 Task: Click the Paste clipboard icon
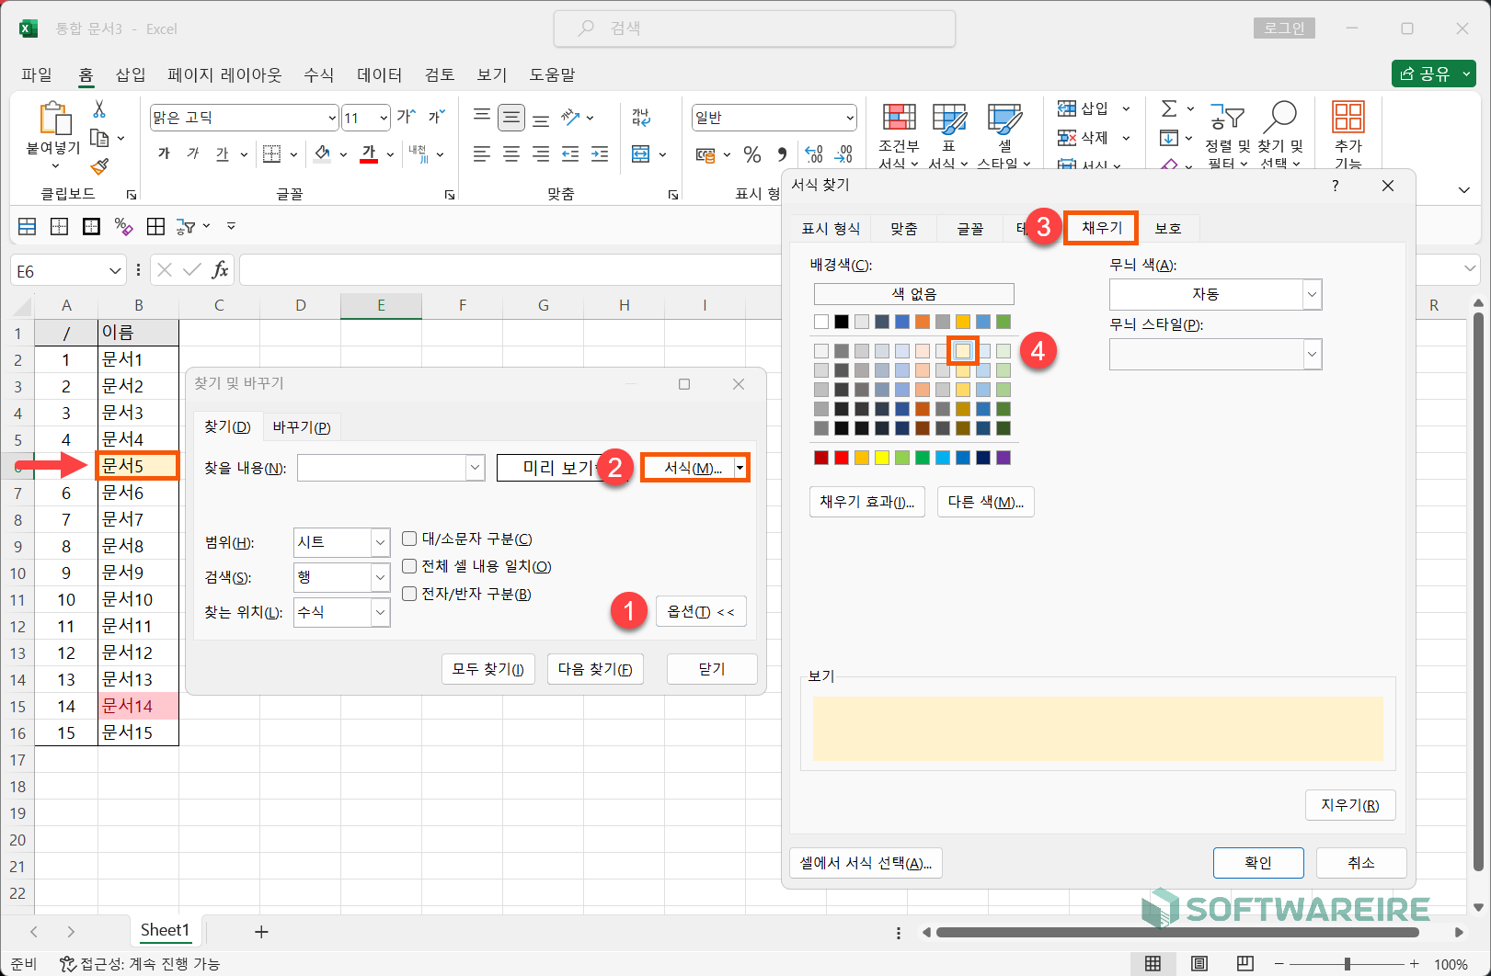tap(54, 119)
